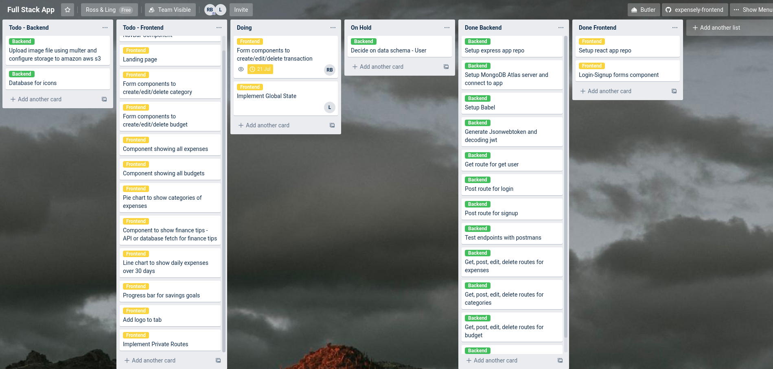Open the expensely-frontend GitHub power-up
The width and height of the screenshot is (773, 369).
pos(695,10)
